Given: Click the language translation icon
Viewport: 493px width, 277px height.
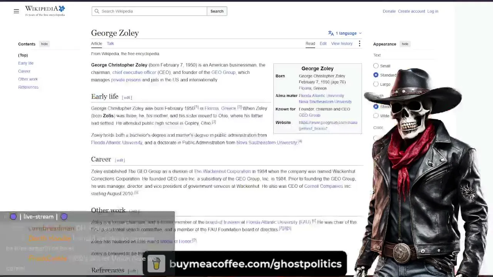Looking at the screenshot, I should 331,33.
